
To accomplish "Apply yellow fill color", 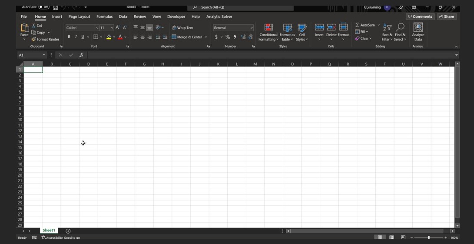I will click(x=109, y=37).
